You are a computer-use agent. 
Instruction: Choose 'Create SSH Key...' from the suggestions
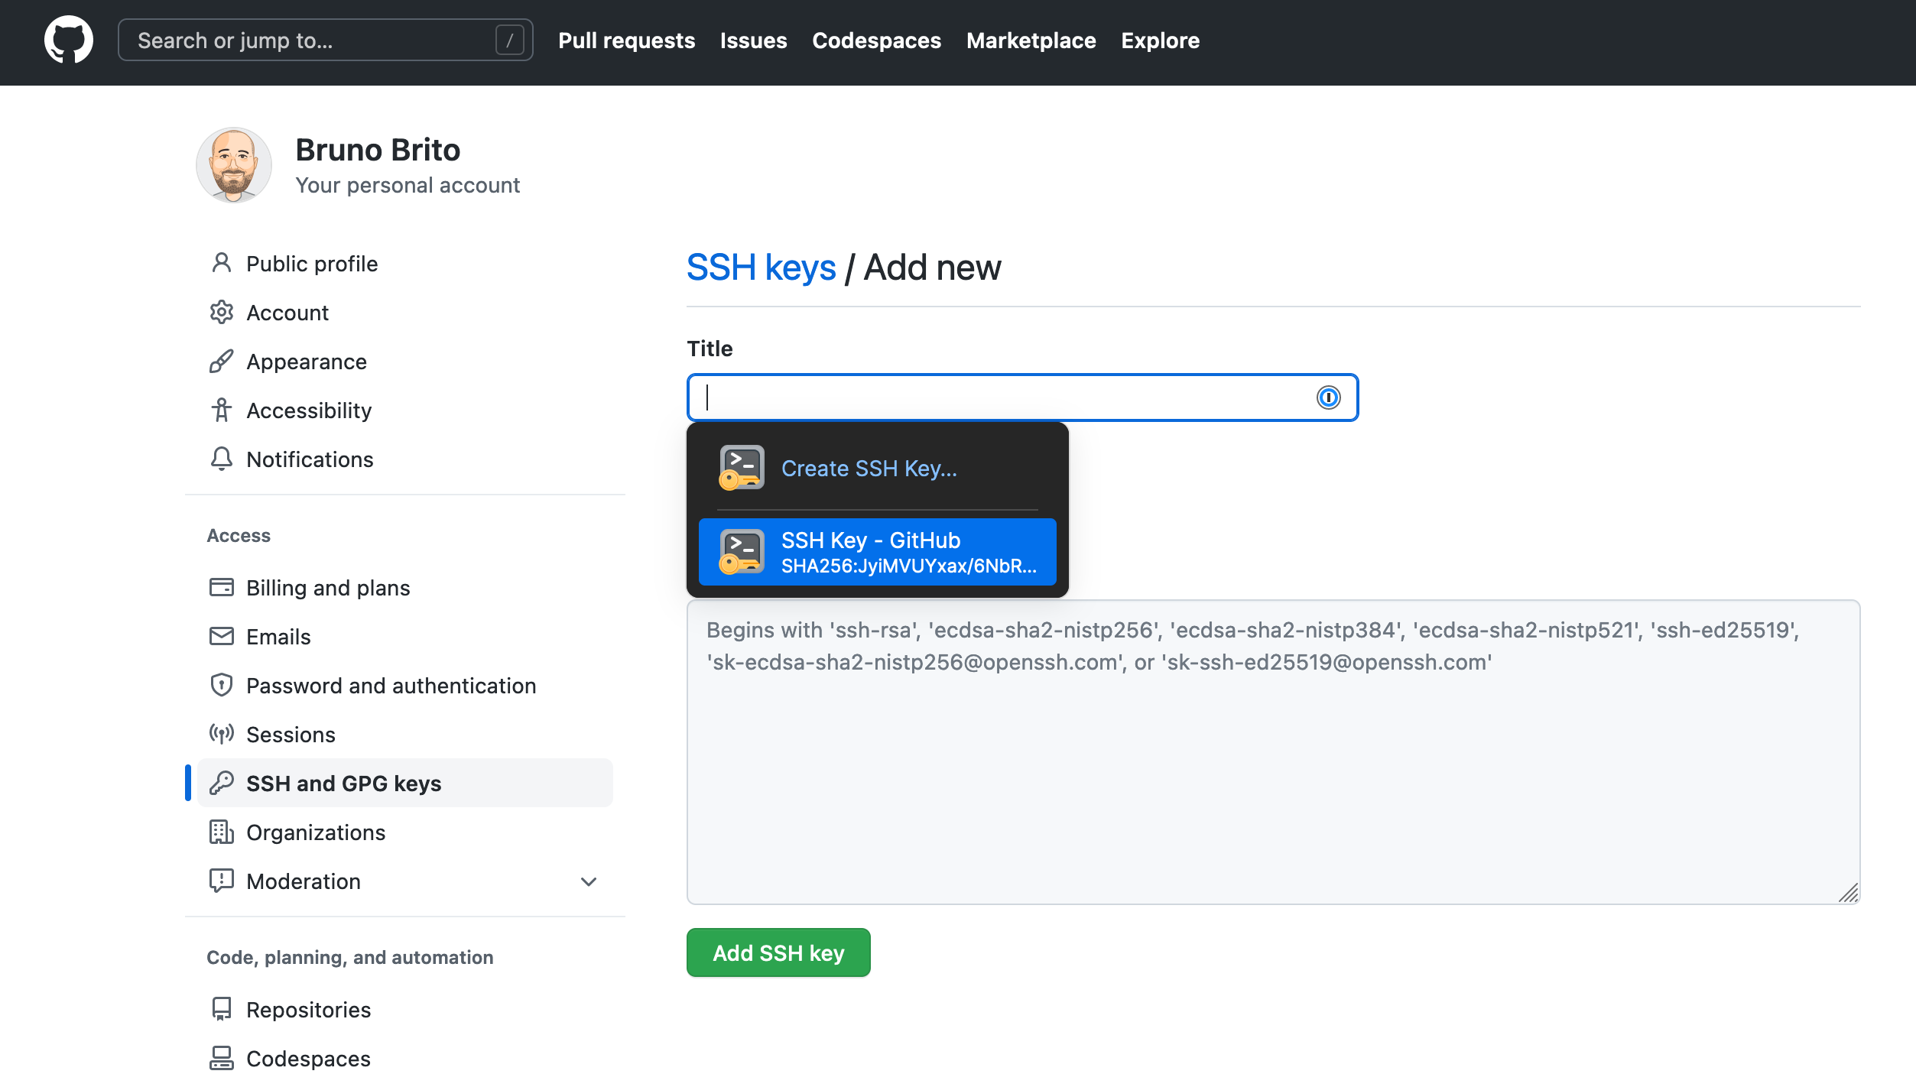pos(870,468)
